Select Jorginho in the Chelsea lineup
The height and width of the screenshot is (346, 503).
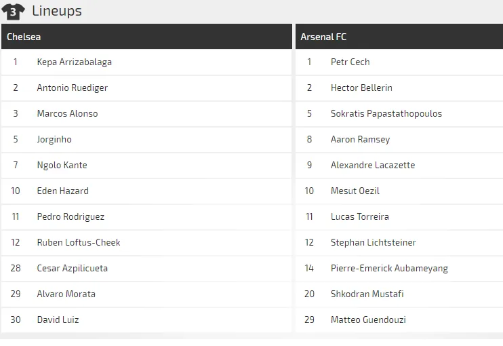click(54, 140)
